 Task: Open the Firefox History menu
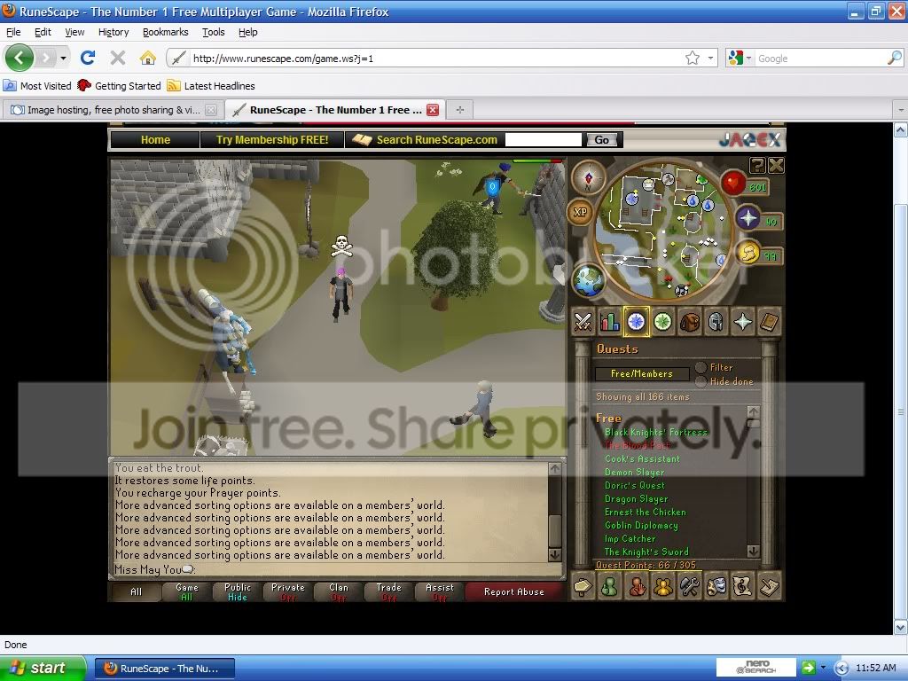113,31
